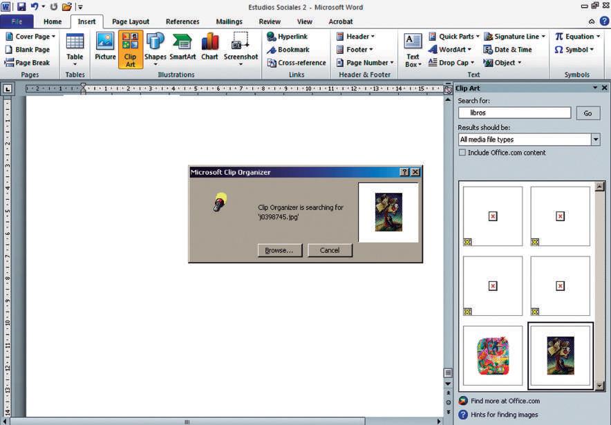Image resolution: width=611 pixels, height=425 pixels.
Task: Open Clip Art pane options arrow
Action: pyautogui.click(x=595, y=88)
